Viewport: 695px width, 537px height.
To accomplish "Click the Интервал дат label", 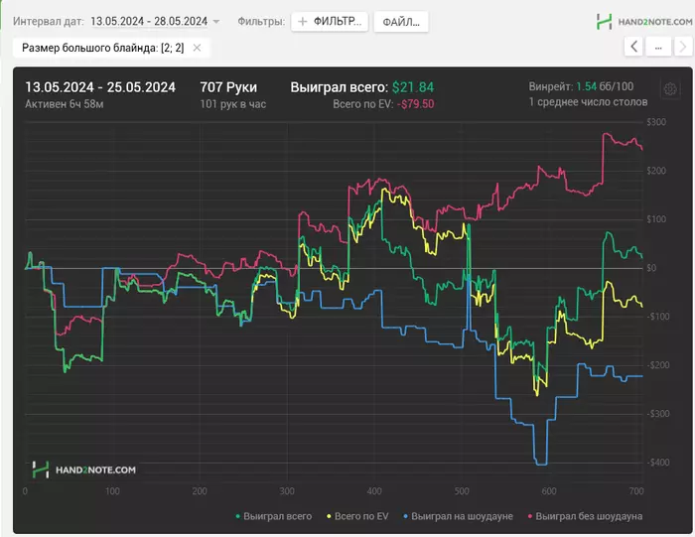I will pyautogui.click(x=49, y=21).
